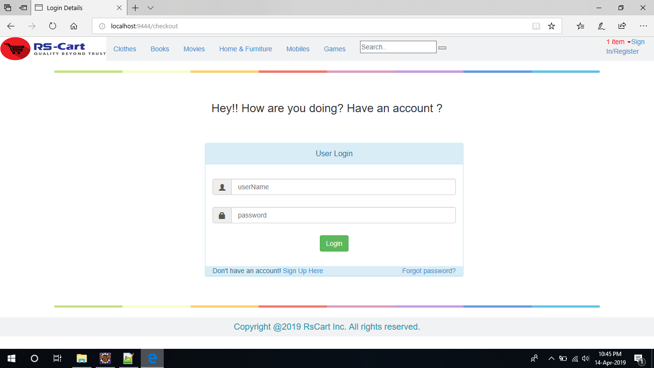The image size is (654, 368).
Task: Click the RS-Cart logo
Action: [x=53, y=49]
